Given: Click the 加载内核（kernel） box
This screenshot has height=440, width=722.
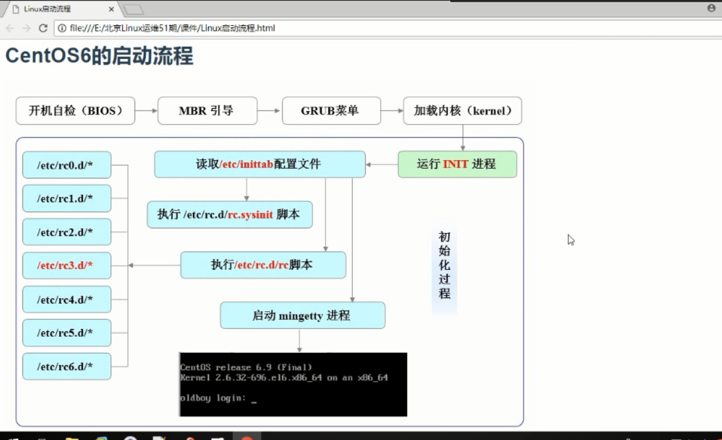Looking at the screenshot, I should [x=462, y=111].
